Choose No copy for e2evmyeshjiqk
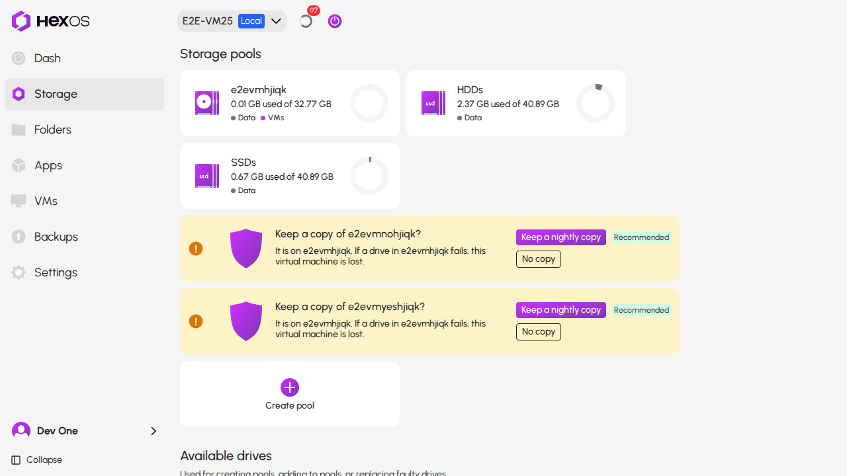Image resolution: width=847 pixels, height=476 pixels. pyautogui.click(x=539, y=332)
